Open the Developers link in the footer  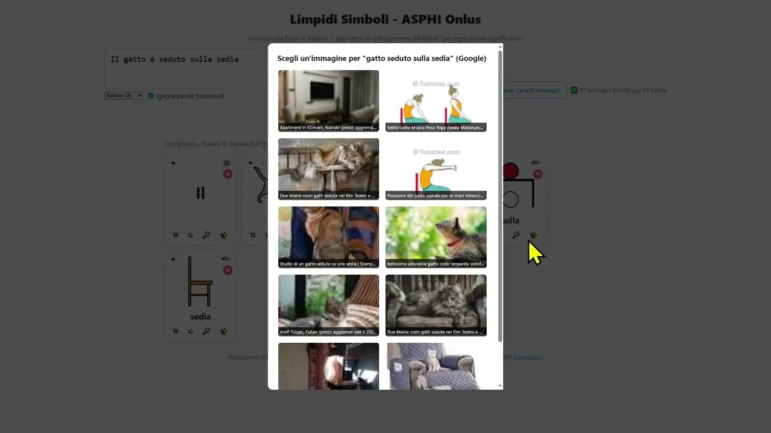527,357
